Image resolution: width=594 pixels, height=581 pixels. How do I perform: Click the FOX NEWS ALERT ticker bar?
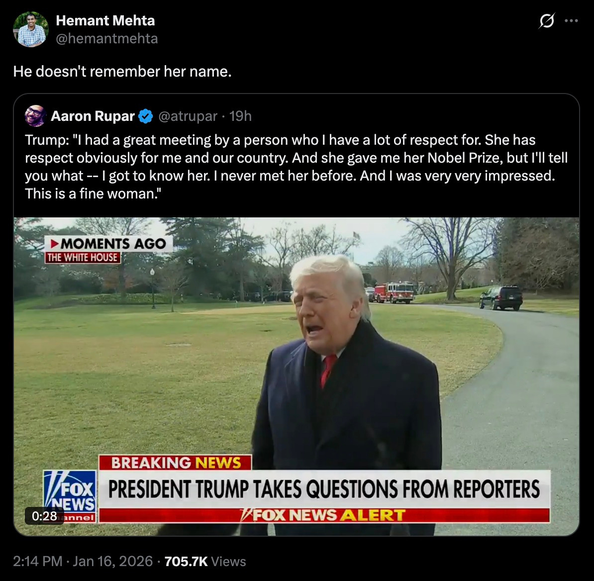[x=324, y=515]
